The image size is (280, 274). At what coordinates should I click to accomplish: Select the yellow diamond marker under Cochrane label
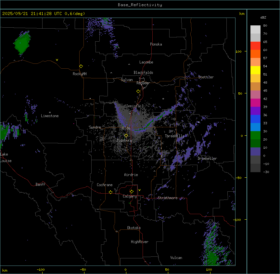click(110, 192)
